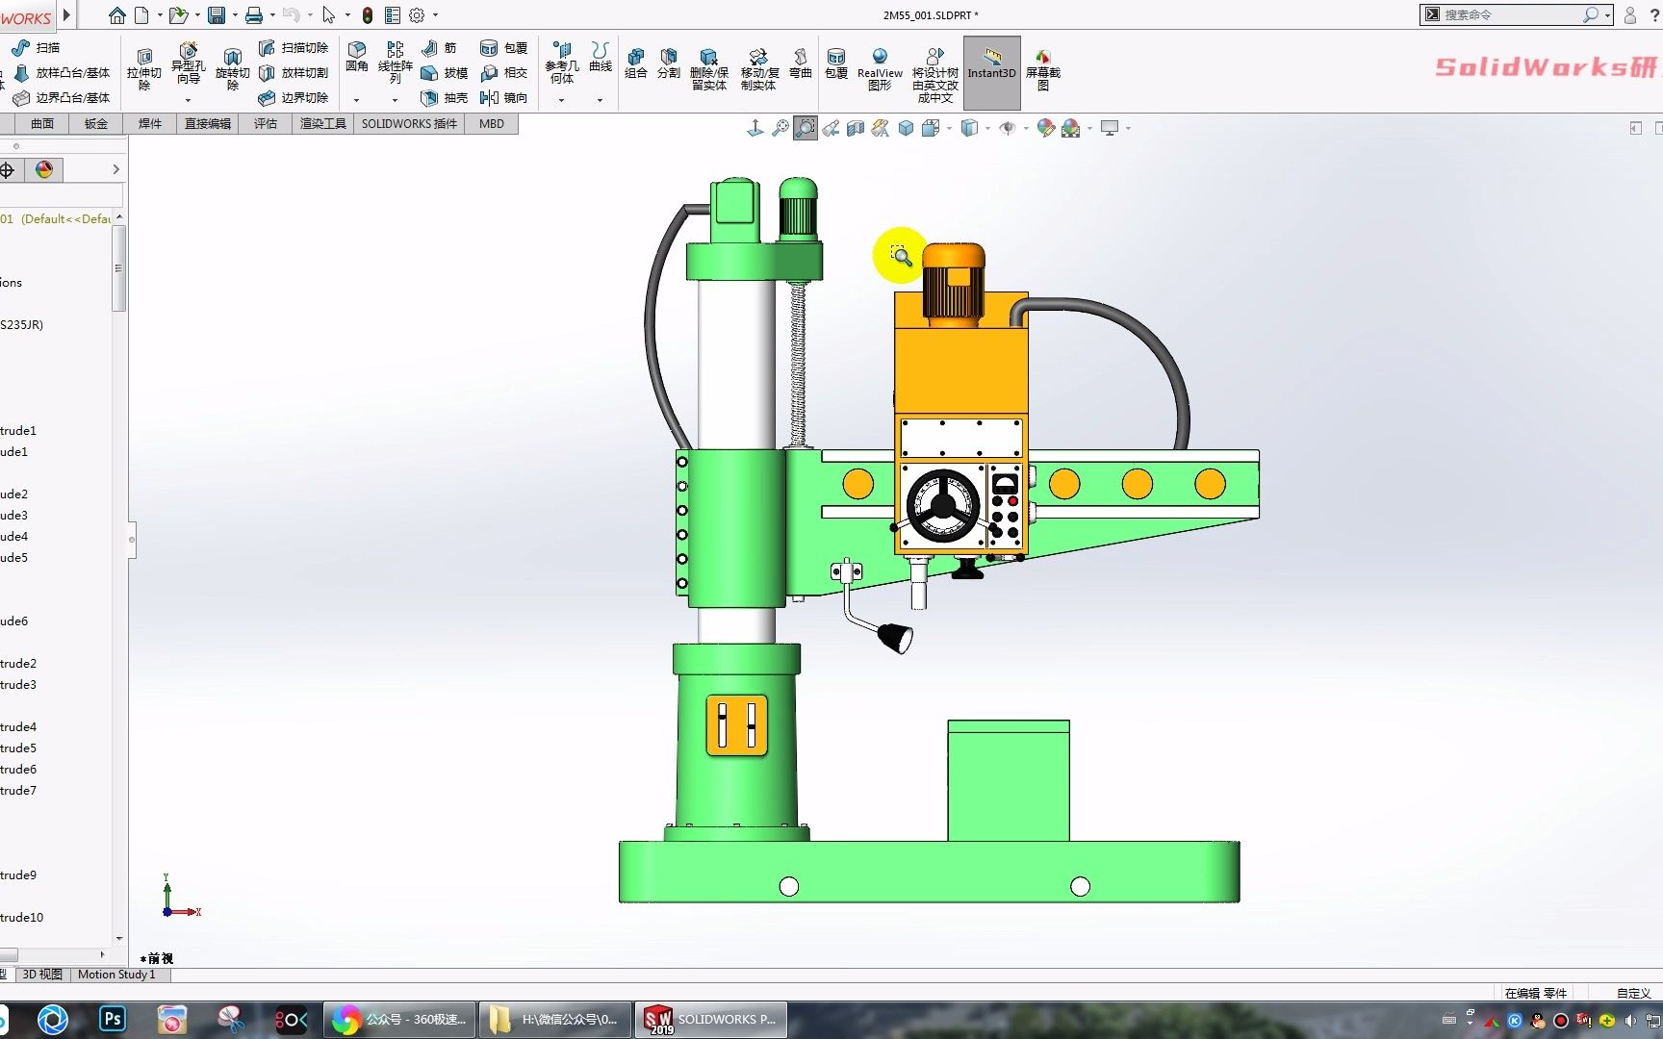The height and width of the screenshot is (1039, 1663).
Task: Expand the SOLIDWORKS menu arrow
Action: [x=66, y=15]
